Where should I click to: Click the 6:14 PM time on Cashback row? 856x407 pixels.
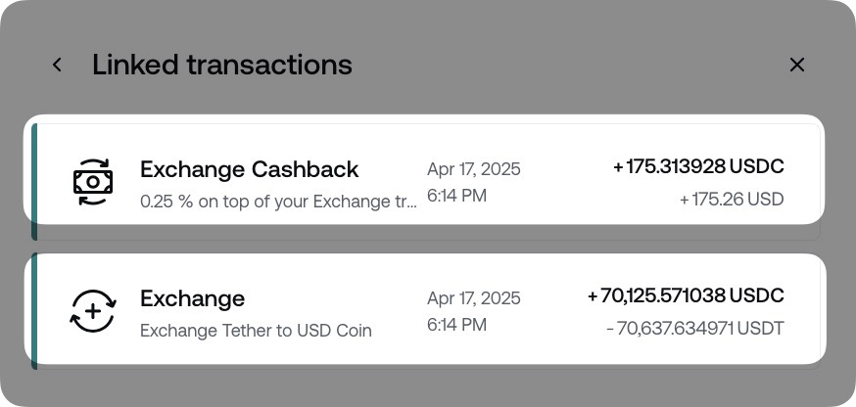(456, 196)
